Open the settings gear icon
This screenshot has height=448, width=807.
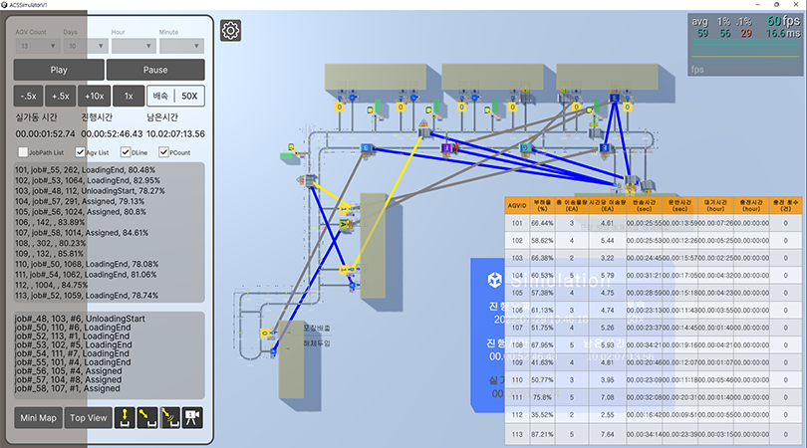(230, 31)
